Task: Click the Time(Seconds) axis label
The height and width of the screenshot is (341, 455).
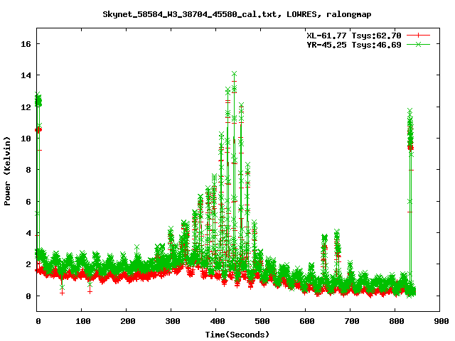Action: [x=237, y=335]
